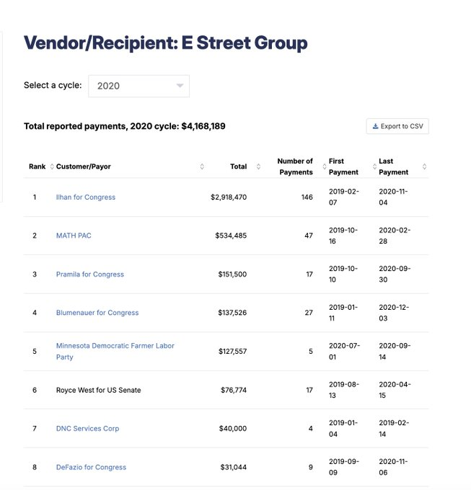Click last payment date 2020-11-06
471x490 pixels.
pos(393,467)
